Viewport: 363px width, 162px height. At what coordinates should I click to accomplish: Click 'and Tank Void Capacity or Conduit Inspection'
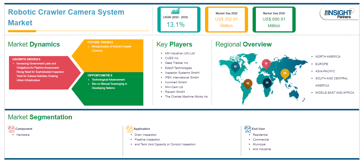[x=165, y=144]
